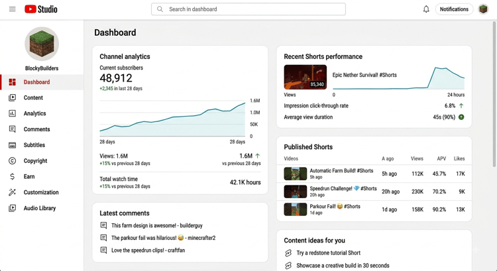Click the Earn dollar sign icon

click(x=13, y=176)
